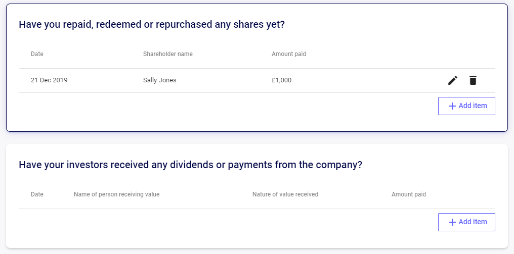Select the £1,000 amount cell

[x=282, y=80]
